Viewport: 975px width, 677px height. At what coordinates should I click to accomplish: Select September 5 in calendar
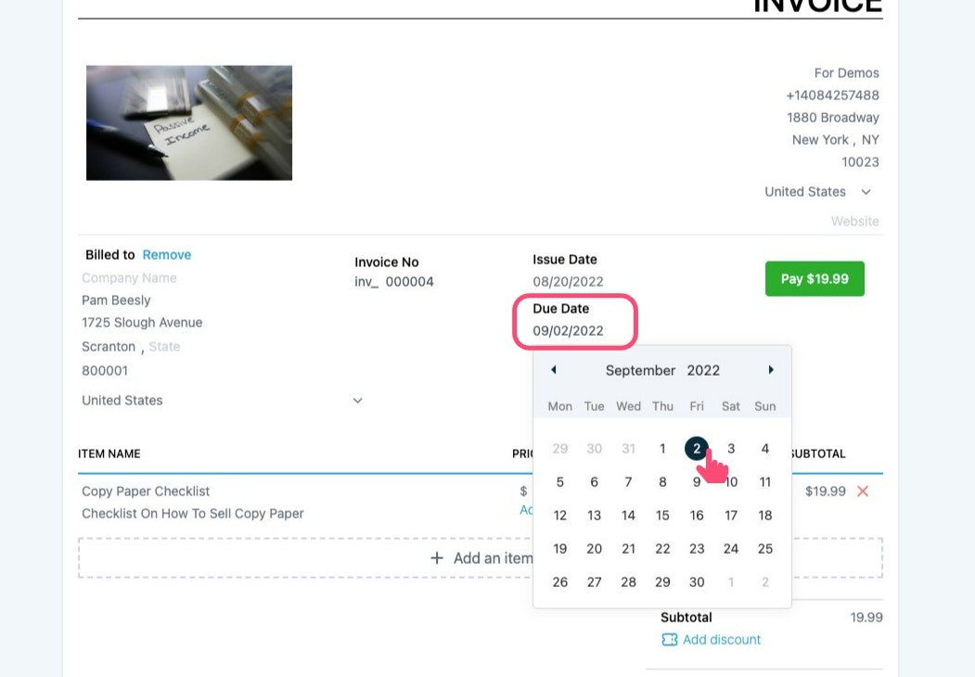[x=560, y=482]
